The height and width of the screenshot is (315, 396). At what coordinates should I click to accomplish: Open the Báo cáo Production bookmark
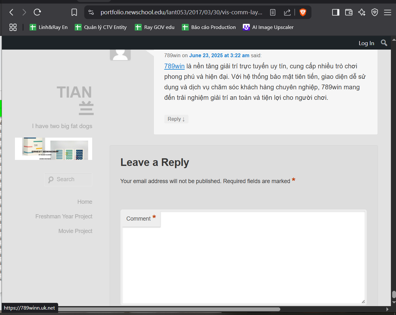coord(209,27)
